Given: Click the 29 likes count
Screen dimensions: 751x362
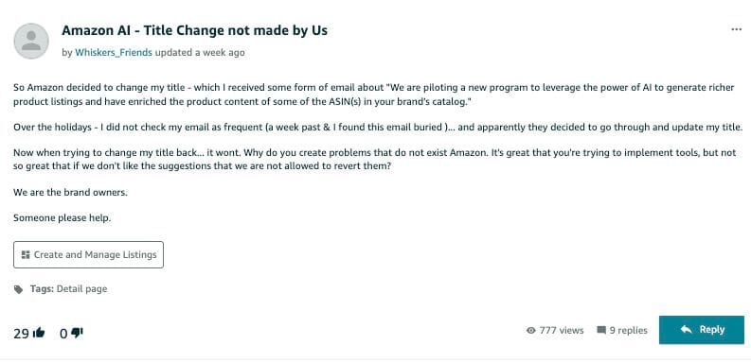Looking at the screenshot, I should coord(22,334).
